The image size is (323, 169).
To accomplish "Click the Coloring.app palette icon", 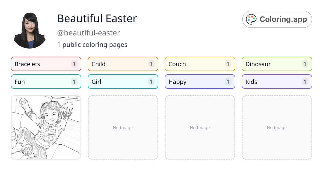I will pyautogui.click(x=251, y=19).
